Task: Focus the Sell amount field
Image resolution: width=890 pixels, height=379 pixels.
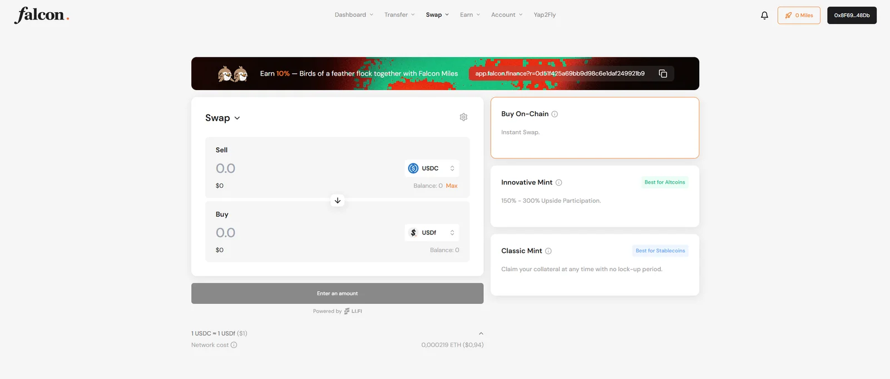Action: click(x=225, y=168)
